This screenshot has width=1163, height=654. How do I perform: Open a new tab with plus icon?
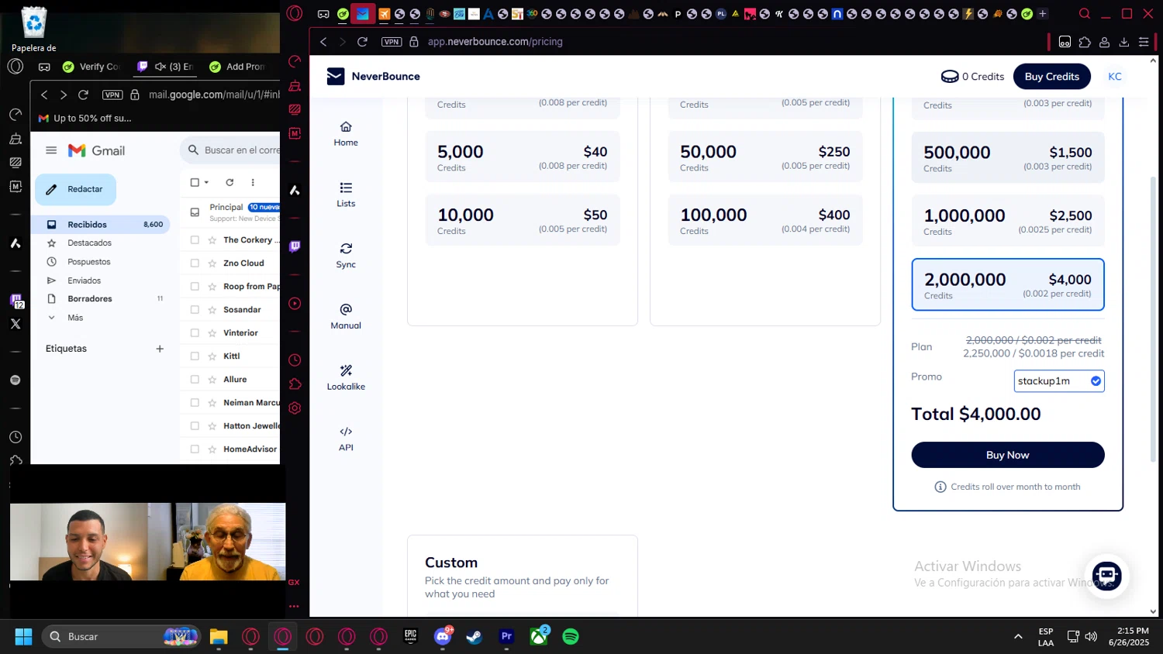click(1043, 13)
